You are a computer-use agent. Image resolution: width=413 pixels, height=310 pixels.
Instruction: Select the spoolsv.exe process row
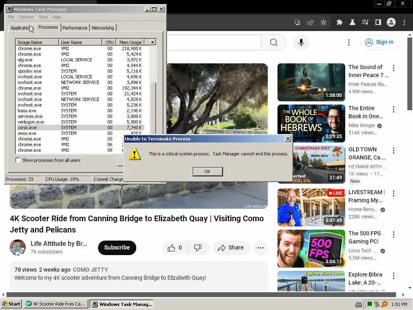click(80, 71)
